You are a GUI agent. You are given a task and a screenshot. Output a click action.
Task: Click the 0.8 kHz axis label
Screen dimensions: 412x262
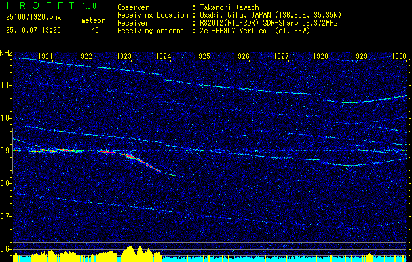6,183
